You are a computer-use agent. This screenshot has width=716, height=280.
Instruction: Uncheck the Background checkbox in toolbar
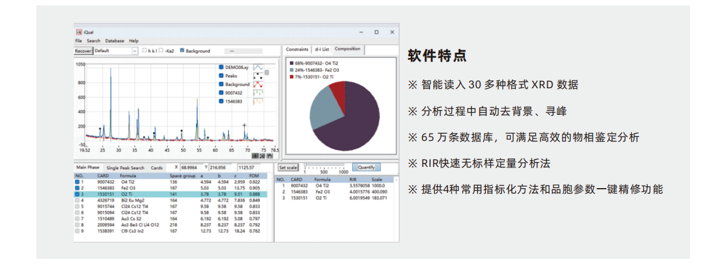tap(182, 51)
